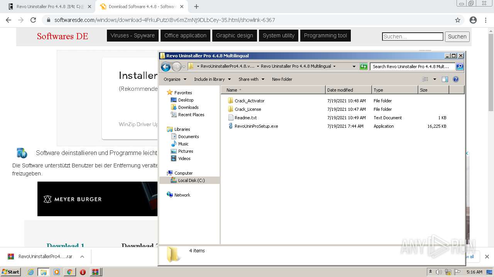Open the view options dropdown arrow

tap(435, 79)
